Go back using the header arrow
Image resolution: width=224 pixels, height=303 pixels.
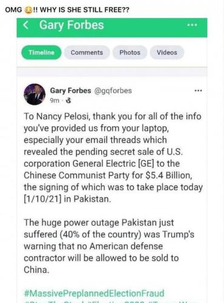(25, 25)
